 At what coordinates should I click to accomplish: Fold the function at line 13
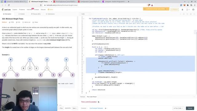[x=84, y=18]
